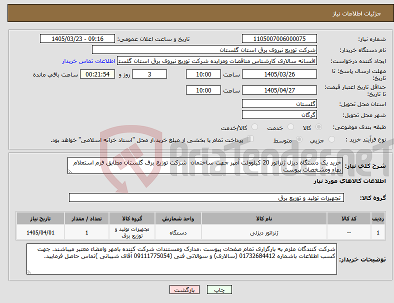Click the price validity date 1405/04/27
Viewport: 394px width, 303px height.
279,90
